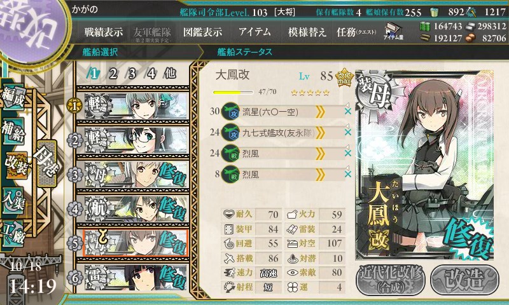This screenshot has width=509, height=305.
Task: Open the 補給 resupply menu
Action: click(x=13, y=132)
